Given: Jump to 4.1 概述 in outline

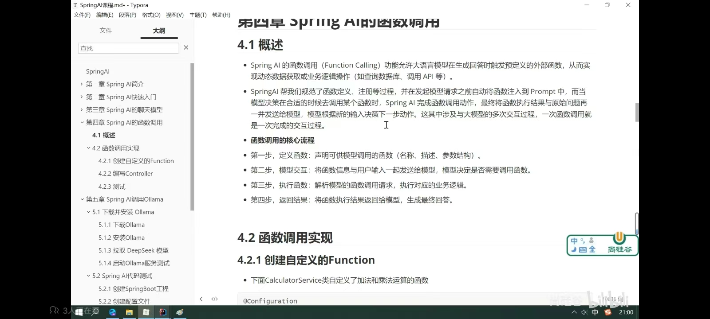Looking at the screenshot, I should click(103, 135).
